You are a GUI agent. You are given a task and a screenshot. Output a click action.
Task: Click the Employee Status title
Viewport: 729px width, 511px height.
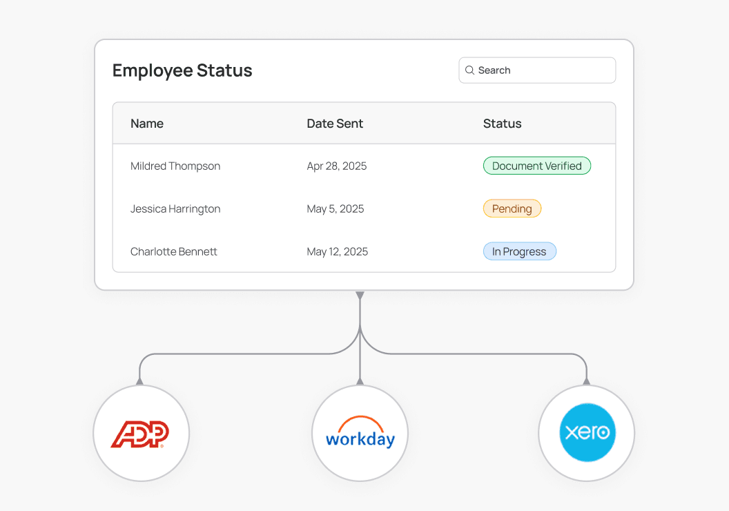[x=182, y=70]
